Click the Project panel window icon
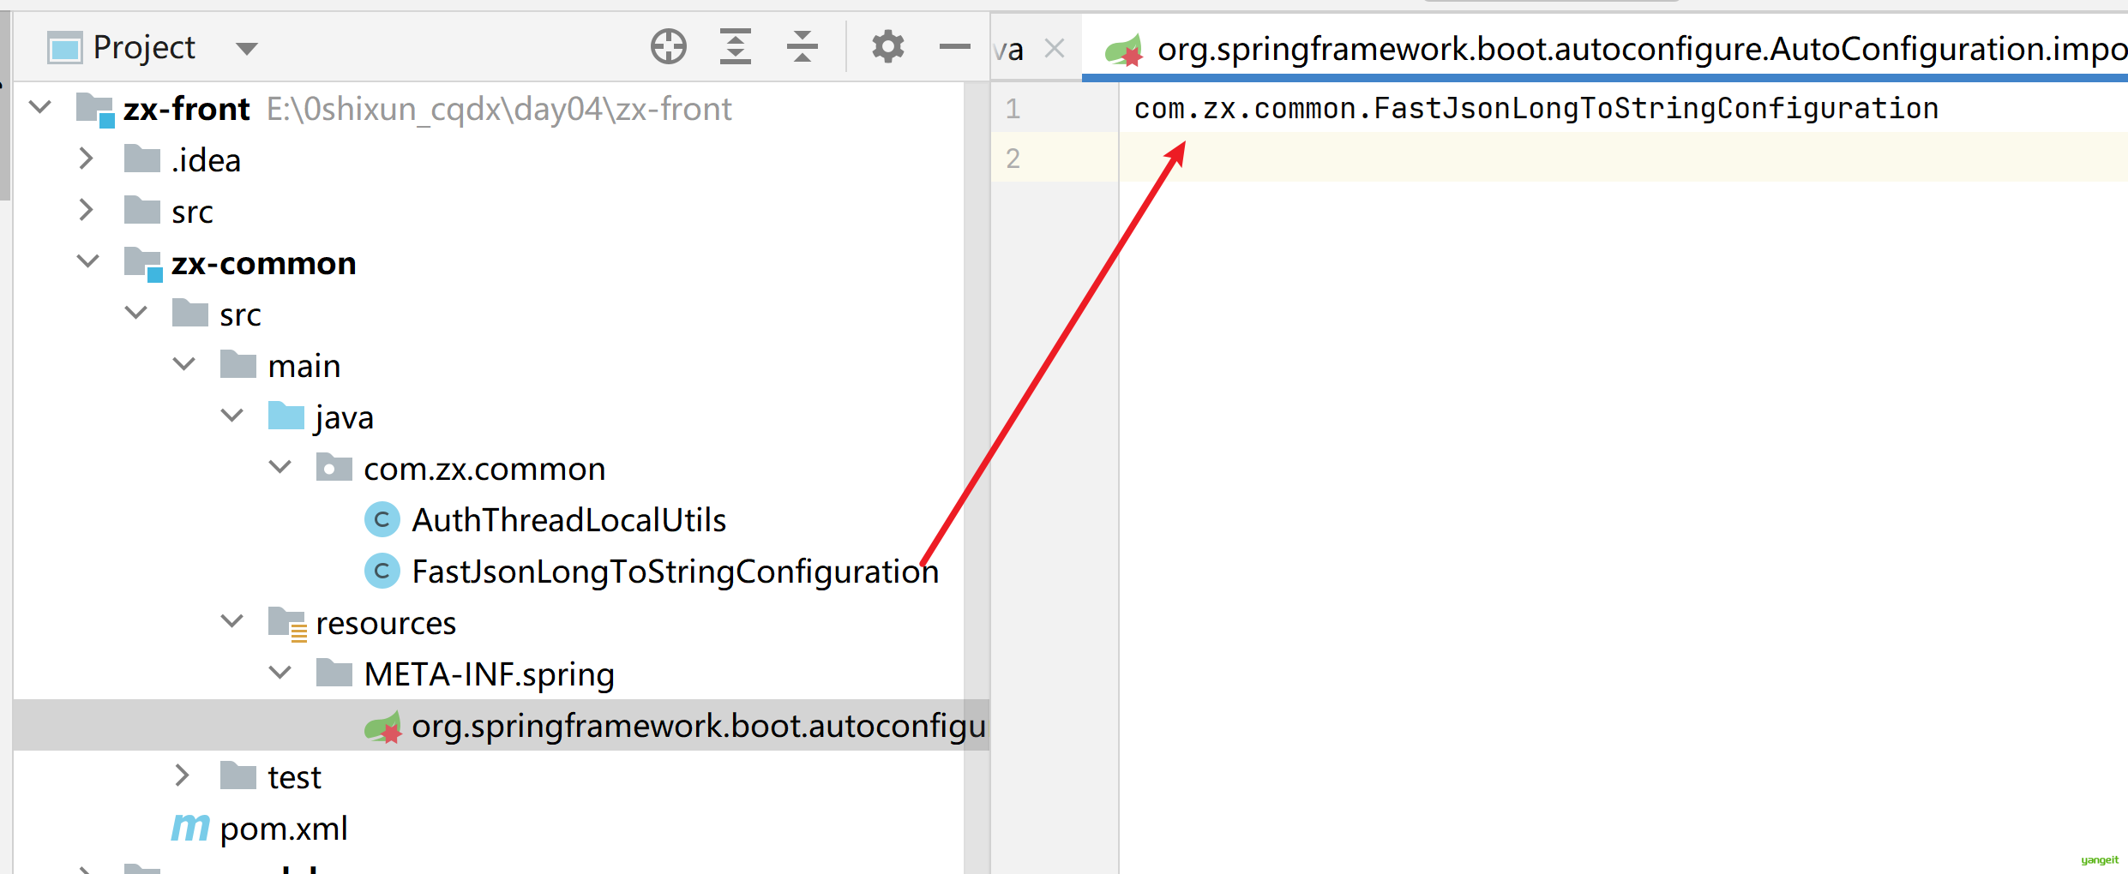Image resolution: width=2128 pixels, height=874 pixels. pyautogui.click(x=64, y=48)
